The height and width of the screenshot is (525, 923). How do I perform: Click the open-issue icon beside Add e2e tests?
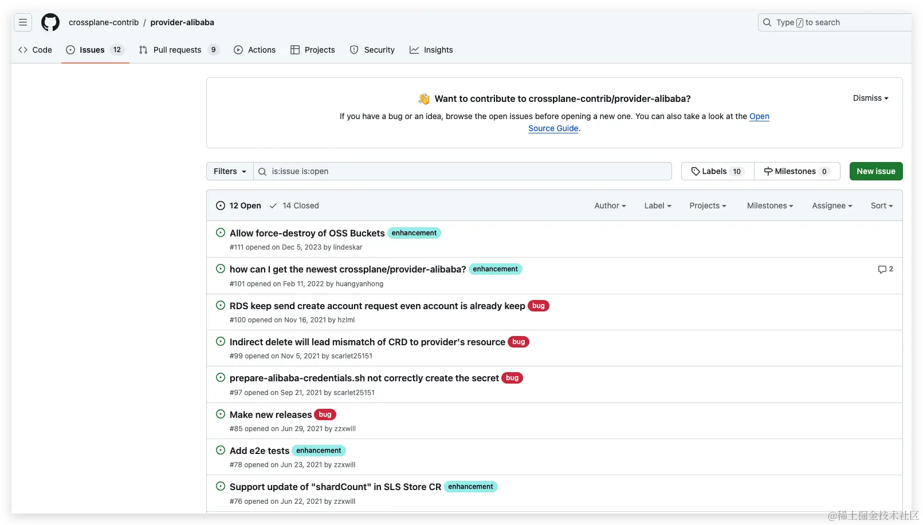(221, 450)
